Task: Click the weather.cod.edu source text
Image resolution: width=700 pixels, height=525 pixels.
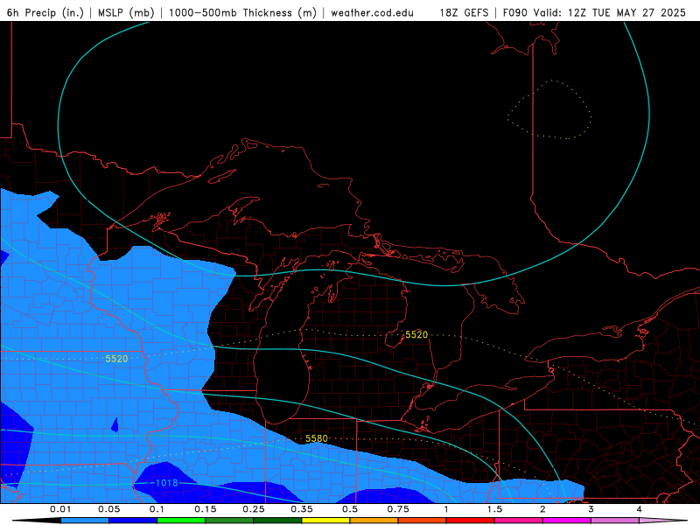Action: (372, 12)
